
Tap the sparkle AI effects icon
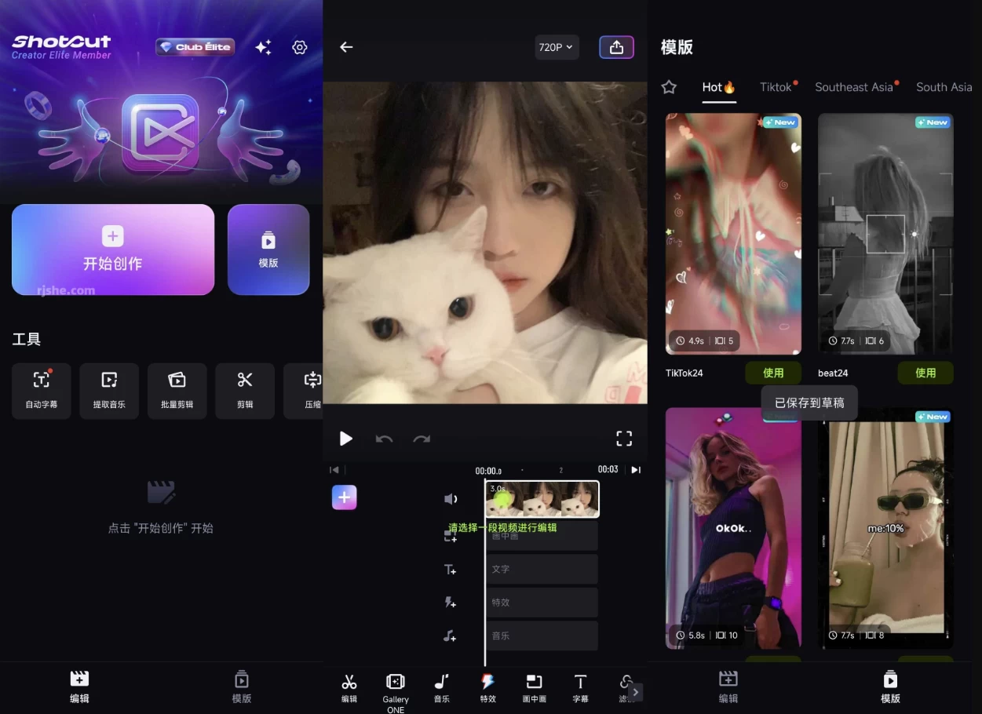[264, 48]
